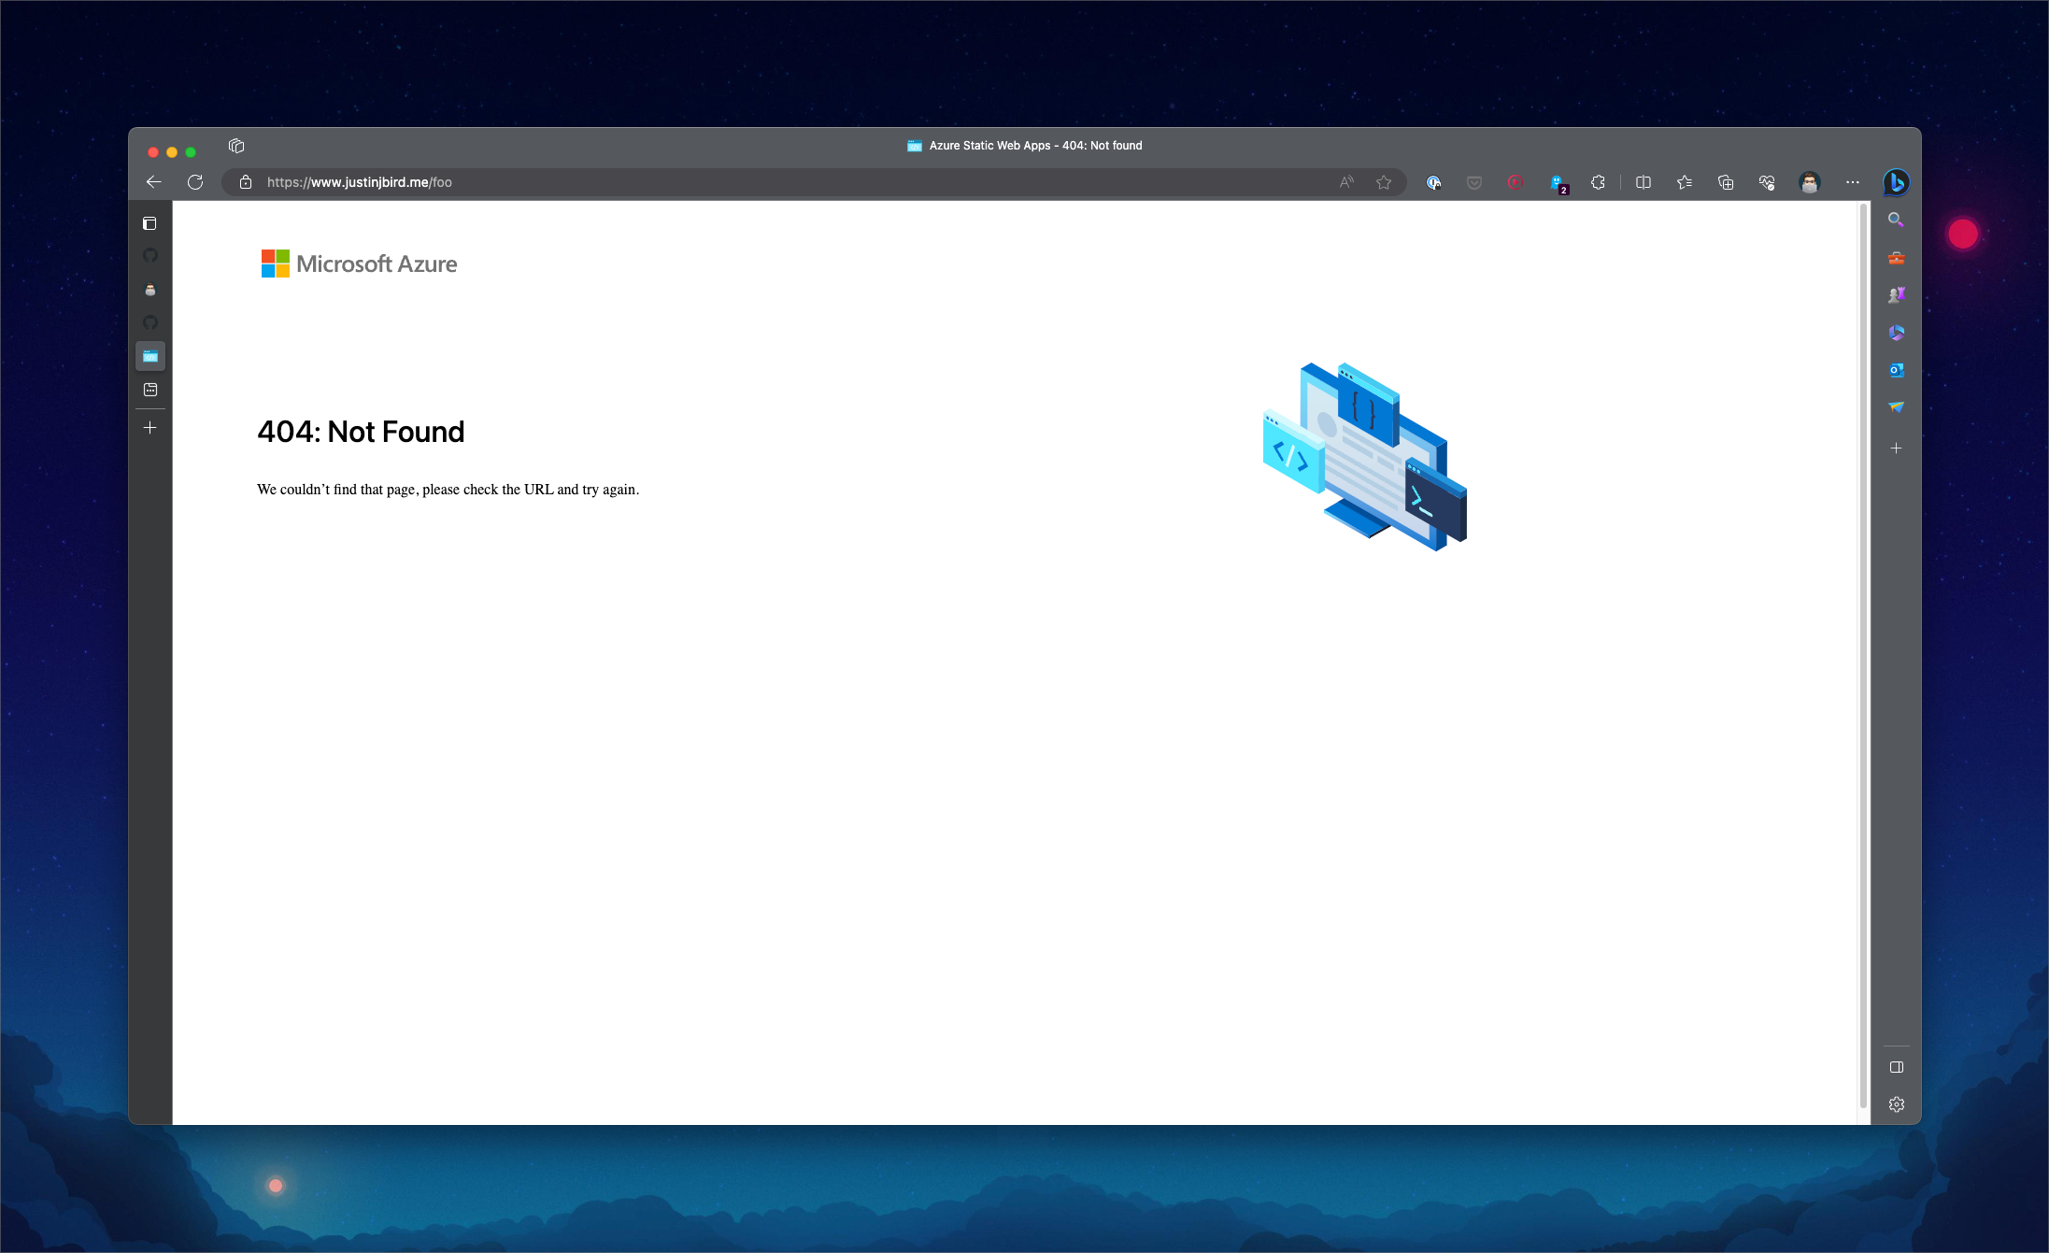Open the Tools sidebar panel
2049x1253 pixels.
click(1897, 257)
